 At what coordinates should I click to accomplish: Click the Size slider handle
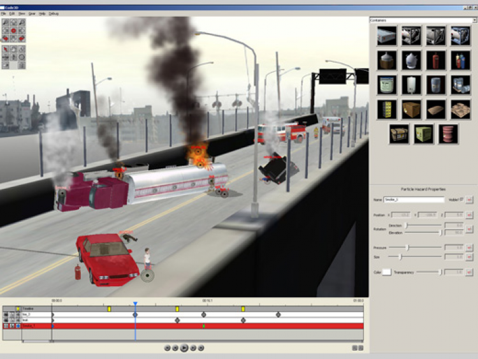[401, 257]
